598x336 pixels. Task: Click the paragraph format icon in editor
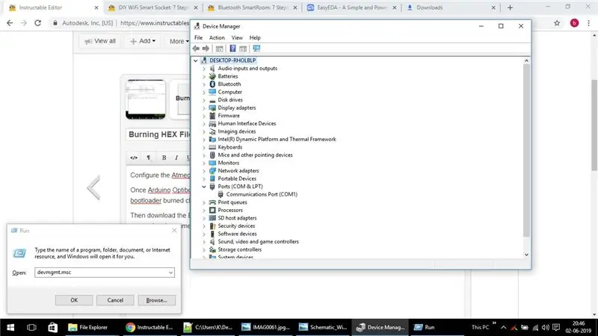148,158
